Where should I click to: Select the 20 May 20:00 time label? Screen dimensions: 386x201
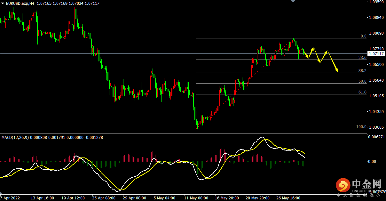[258, 198]
